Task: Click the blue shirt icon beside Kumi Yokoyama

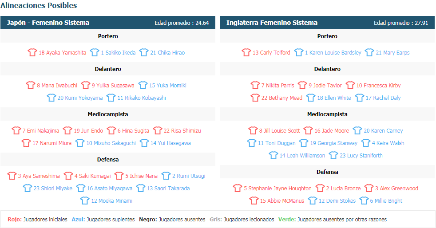Action: coord(51,98)
